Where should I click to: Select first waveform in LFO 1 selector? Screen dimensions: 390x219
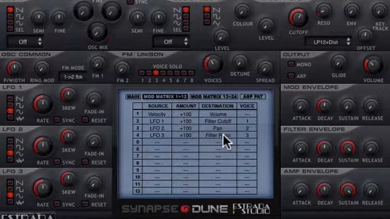click(10, 99)
